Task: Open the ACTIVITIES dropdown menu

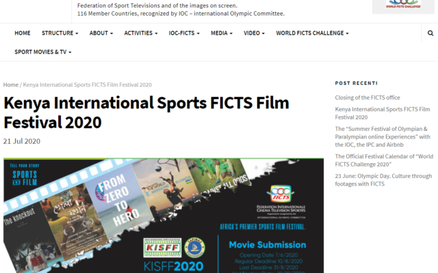Action: pyautogui.click(x=141, y=33)
